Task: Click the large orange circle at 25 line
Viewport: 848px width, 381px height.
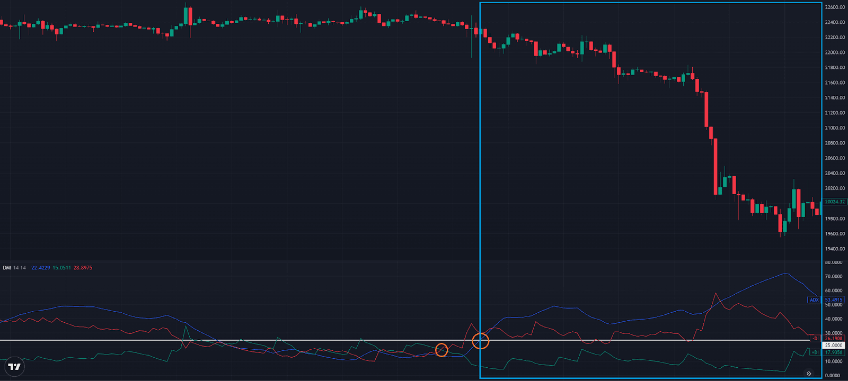Action: (480, 341)
